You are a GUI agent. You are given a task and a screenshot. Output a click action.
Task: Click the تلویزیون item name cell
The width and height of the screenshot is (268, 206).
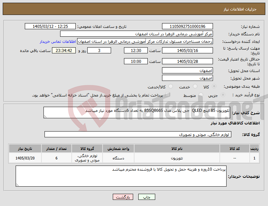tap(177, 158)
